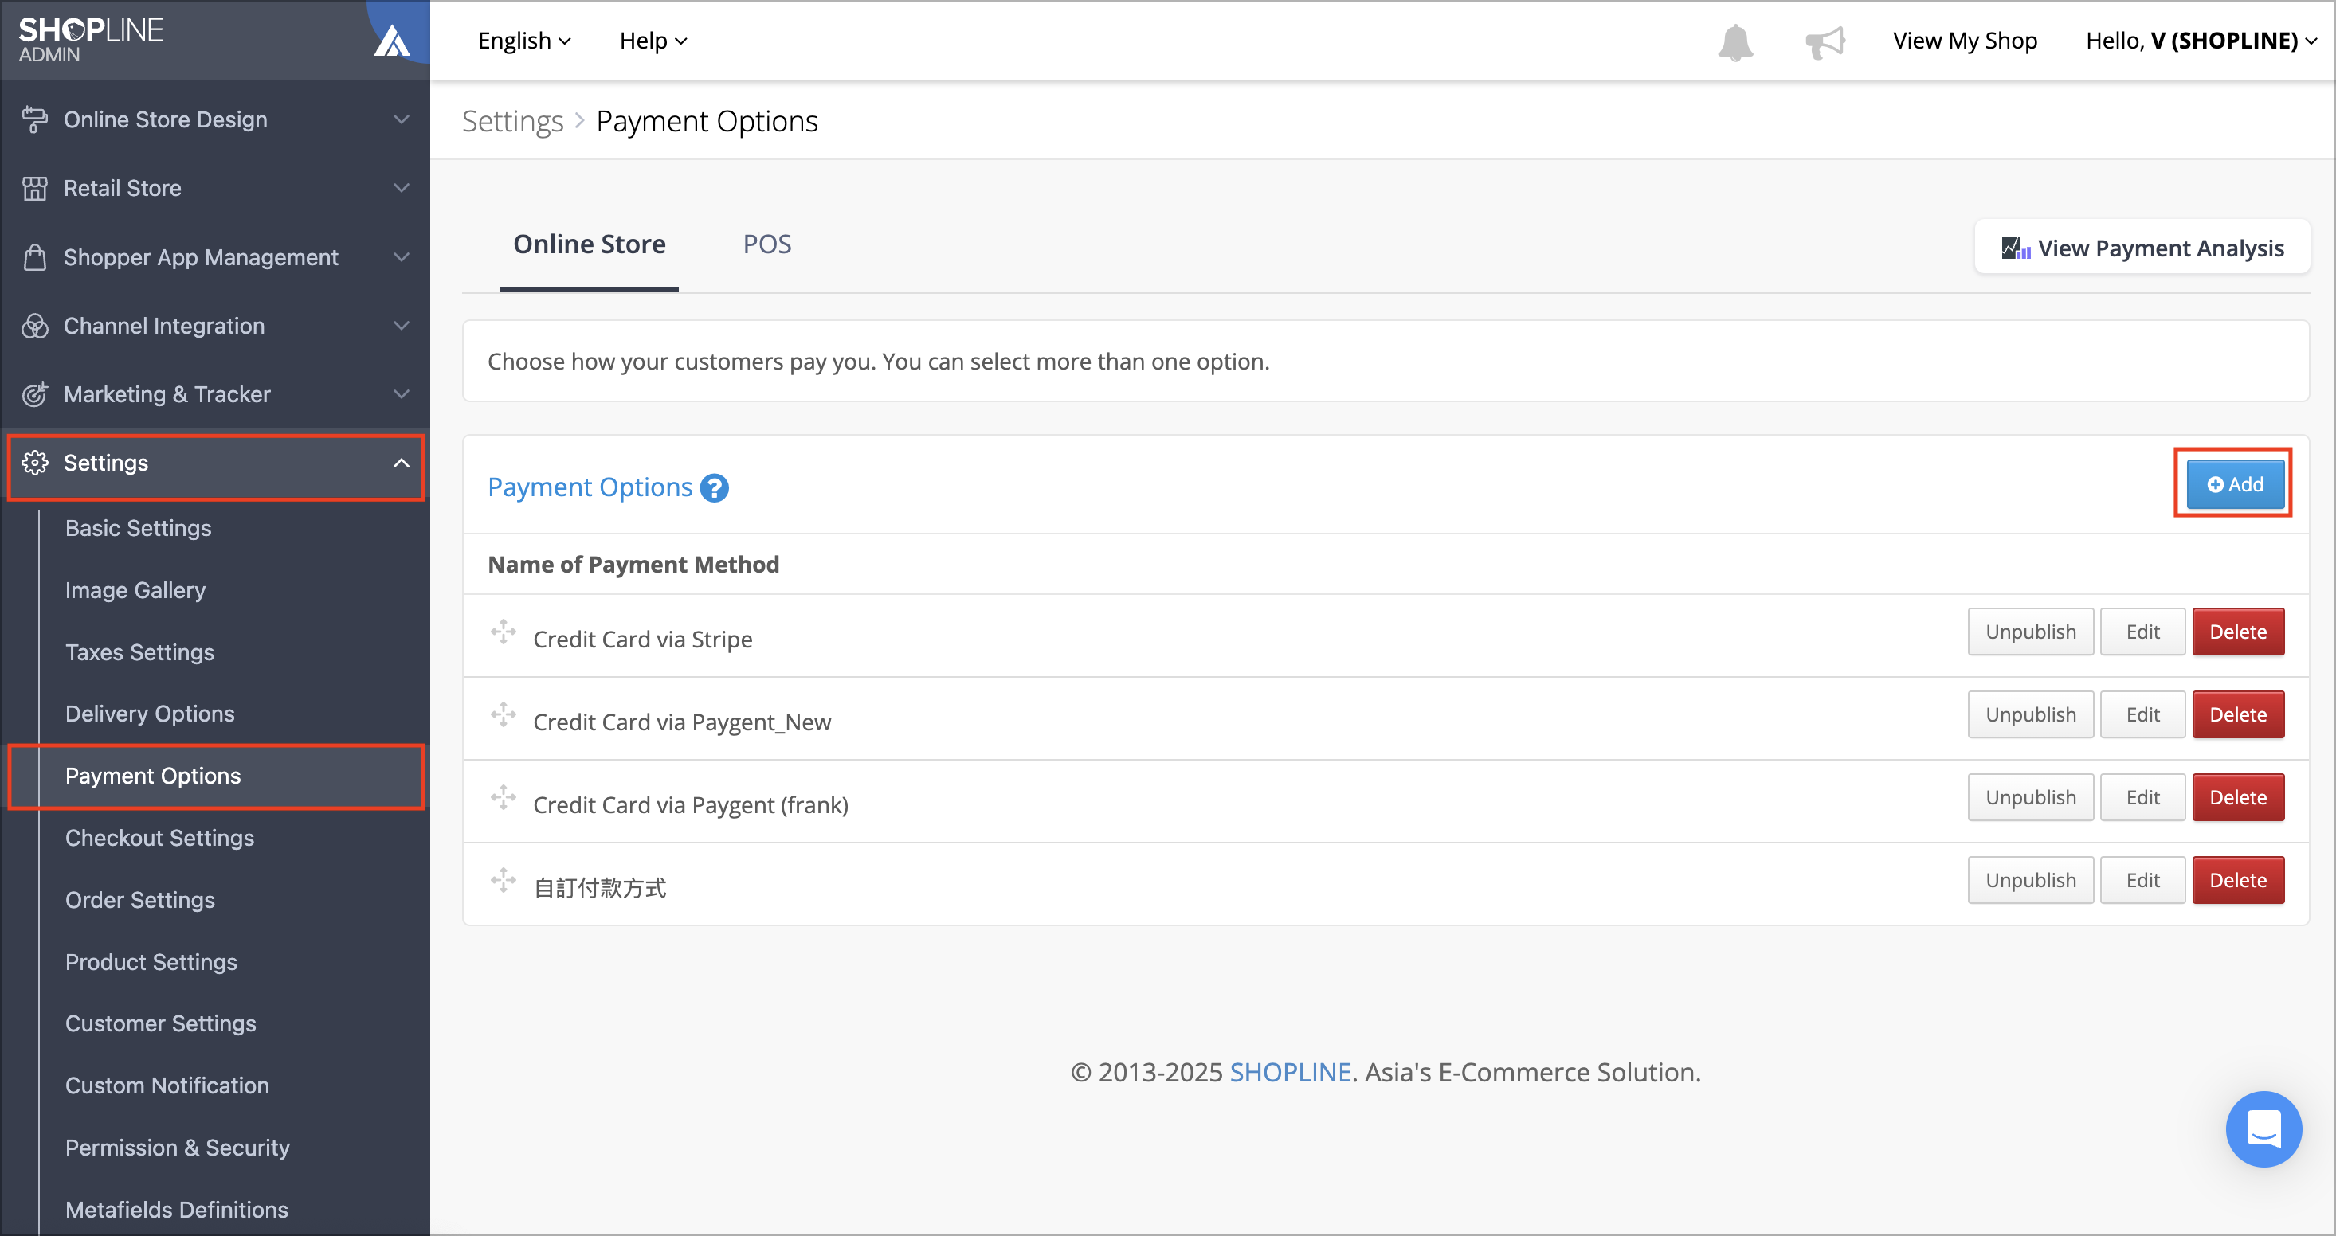Click View Payment Analysis button
The image size is (2336, 1236).
2143,248
